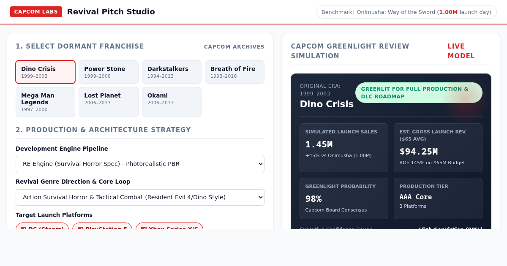The width and height of the screenshot is (507, 266).
Task: Click the 98% greenlight probability value
Action: (x=313, y=199)
